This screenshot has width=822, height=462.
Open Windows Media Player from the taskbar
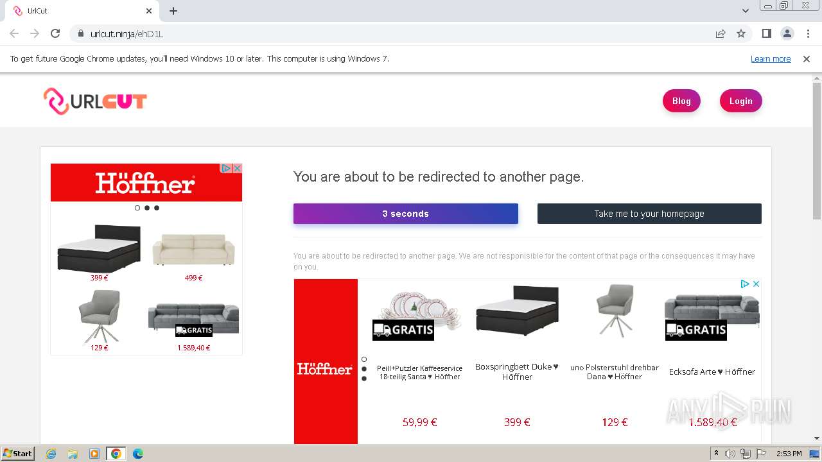click(x=94, y=454)
